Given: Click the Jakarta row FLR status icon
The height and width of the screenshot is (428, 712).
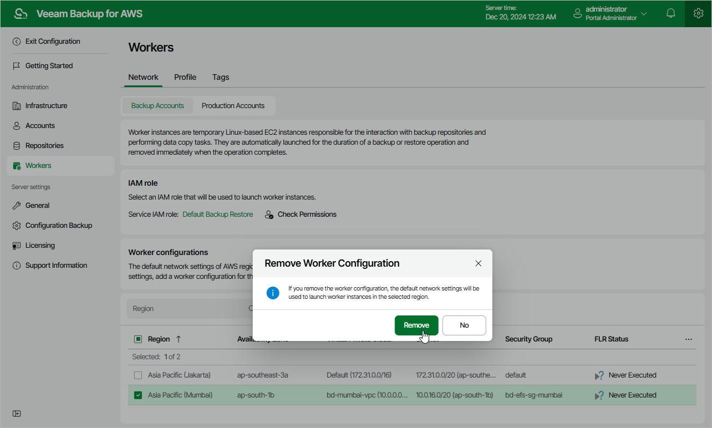Looking at the screenshot, I should 599,375.
